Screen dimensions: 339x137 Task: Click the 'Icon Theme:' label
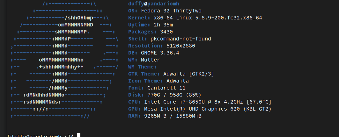coord(145,81)
